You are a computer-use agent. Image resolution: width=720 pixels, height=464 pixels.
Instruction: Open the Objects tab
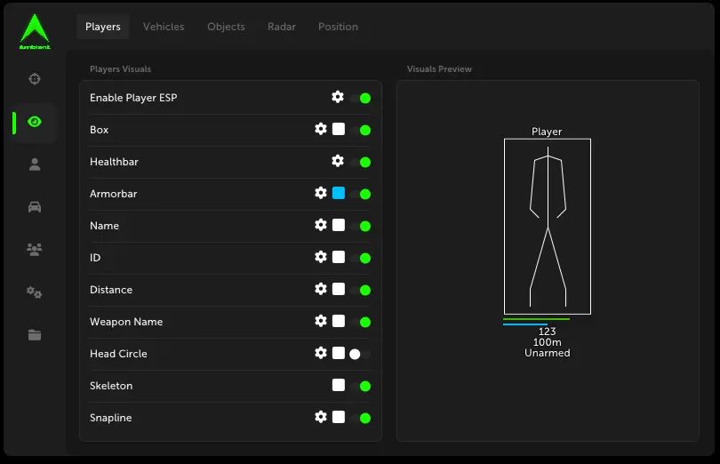pos(226,27)
